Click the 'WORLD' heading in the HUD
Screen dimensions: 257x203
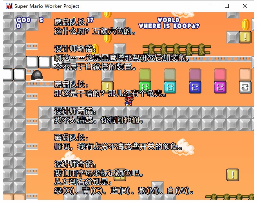[168, 20]
